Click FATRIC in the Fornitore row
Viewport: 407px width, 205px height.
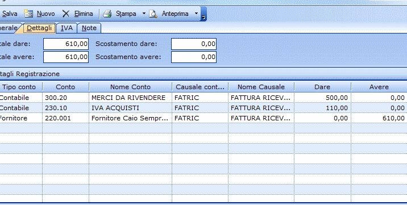click(x=200, y=118)
